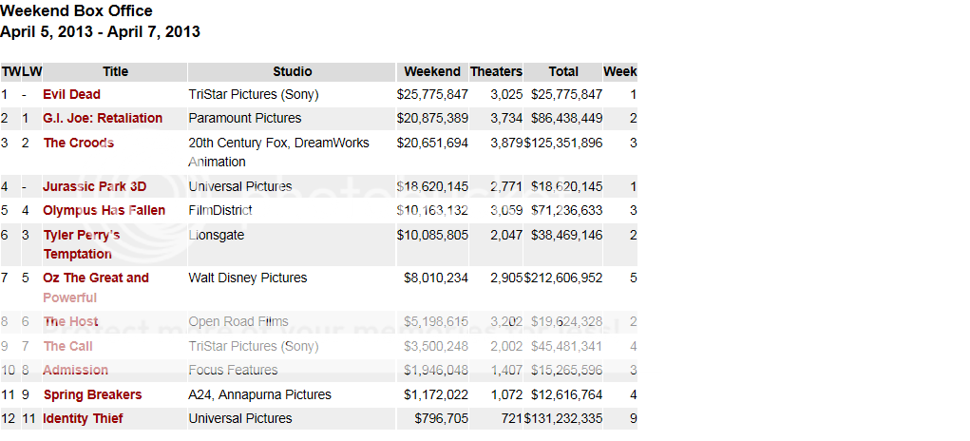Open The Call movie link
Viewport: 970px width, 441px height.
click(67, 346)
